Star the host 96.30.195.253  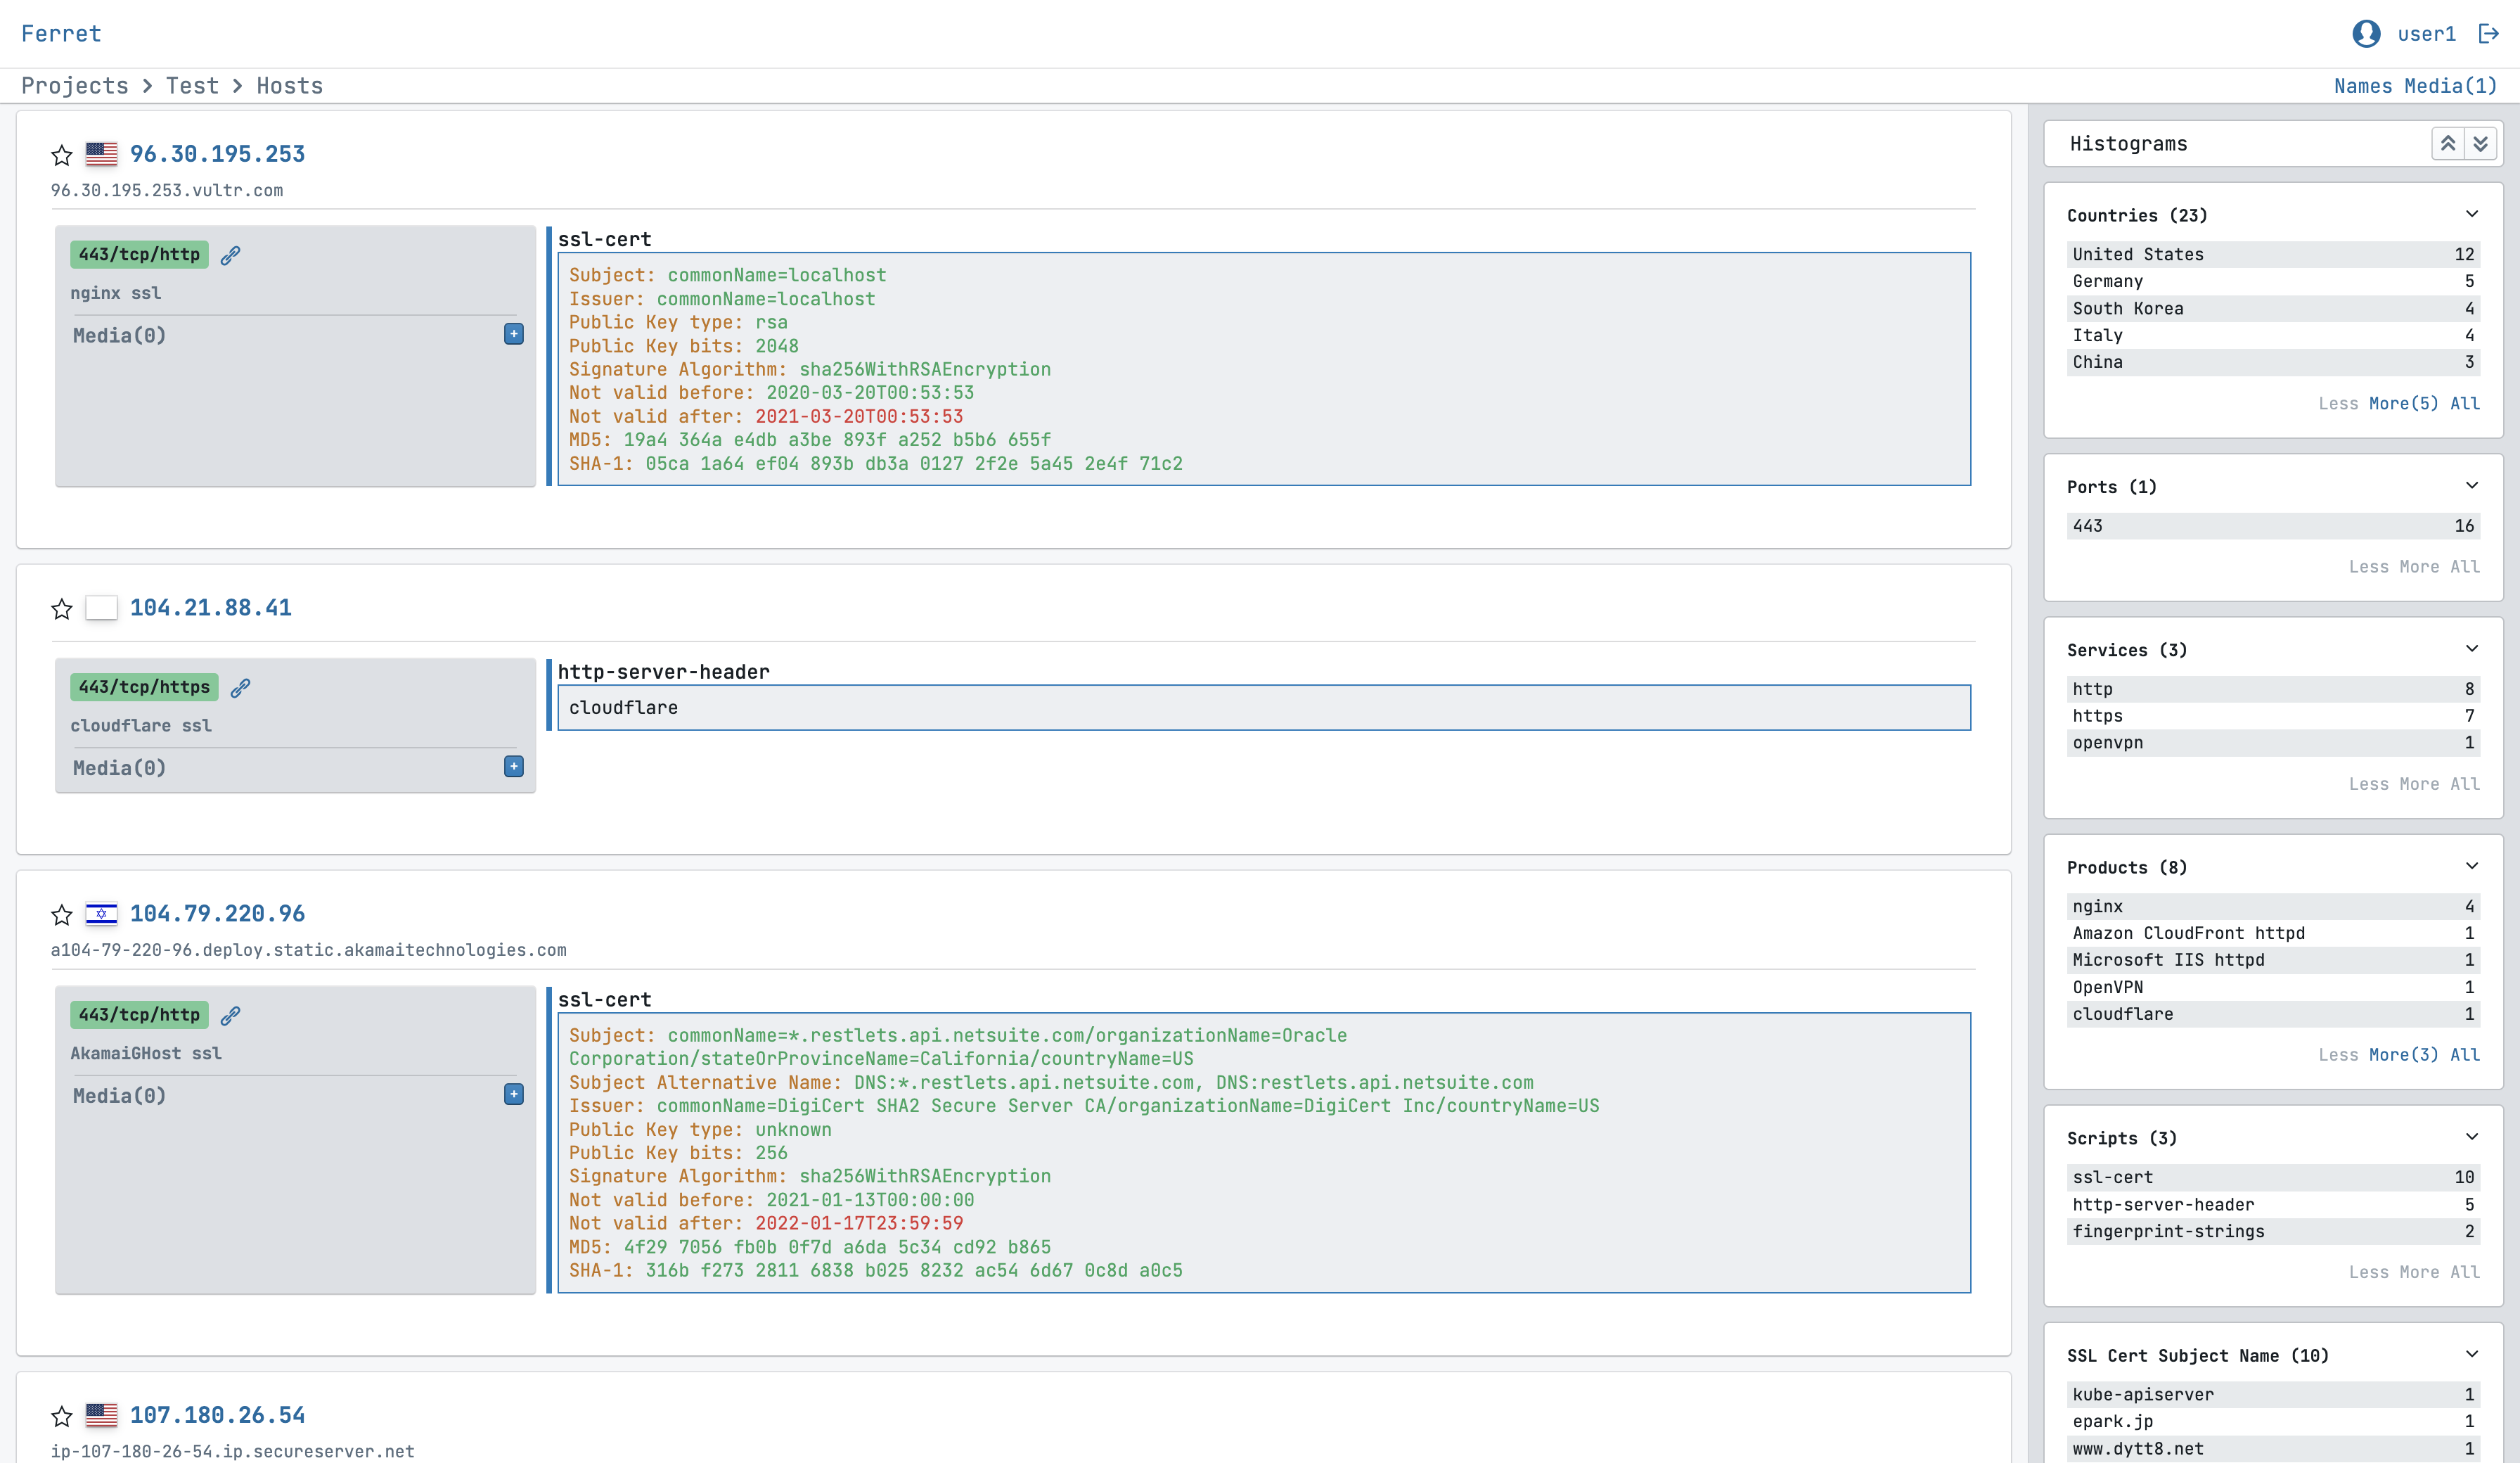pyautogui.click(x=62, y=155)
